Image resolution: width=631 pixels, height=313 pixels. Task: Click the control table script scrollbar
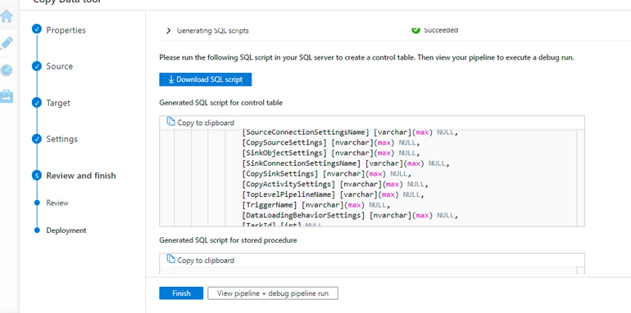[x=580, y=178]
